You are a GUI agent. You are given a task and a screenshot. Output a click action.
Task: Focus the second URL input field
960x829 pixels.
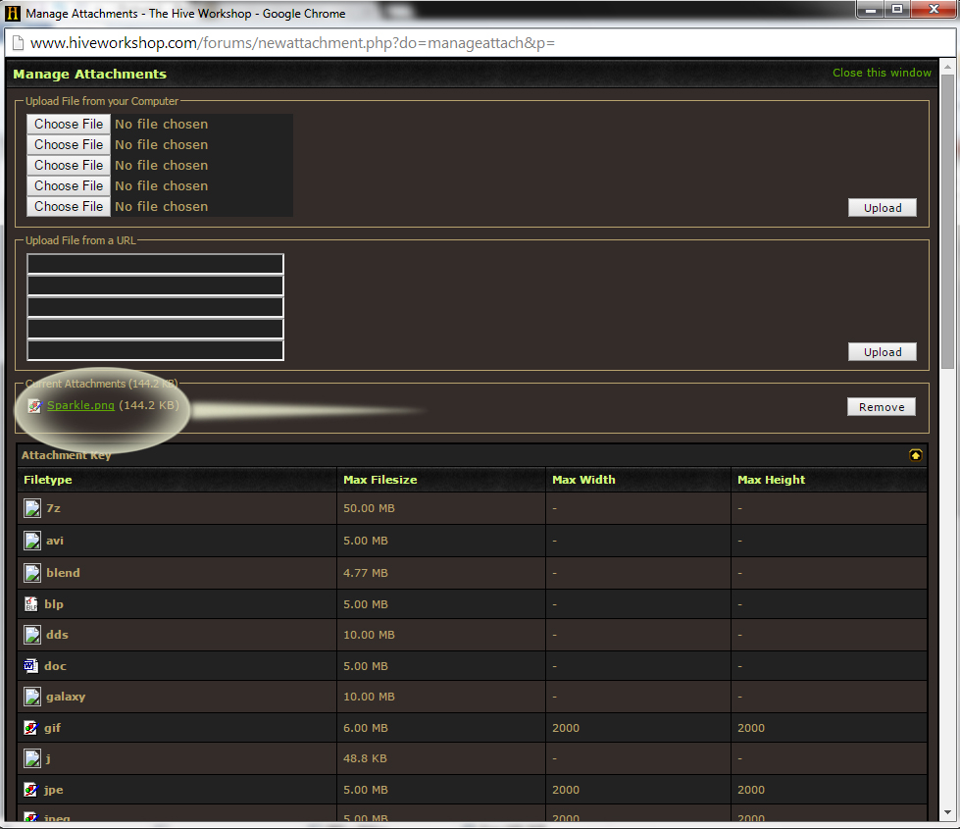(x=156, y=285)
